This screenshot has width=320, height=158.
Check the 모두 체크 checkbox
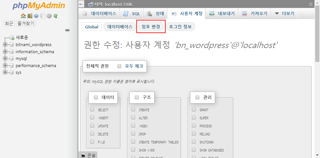pos(119,66)
